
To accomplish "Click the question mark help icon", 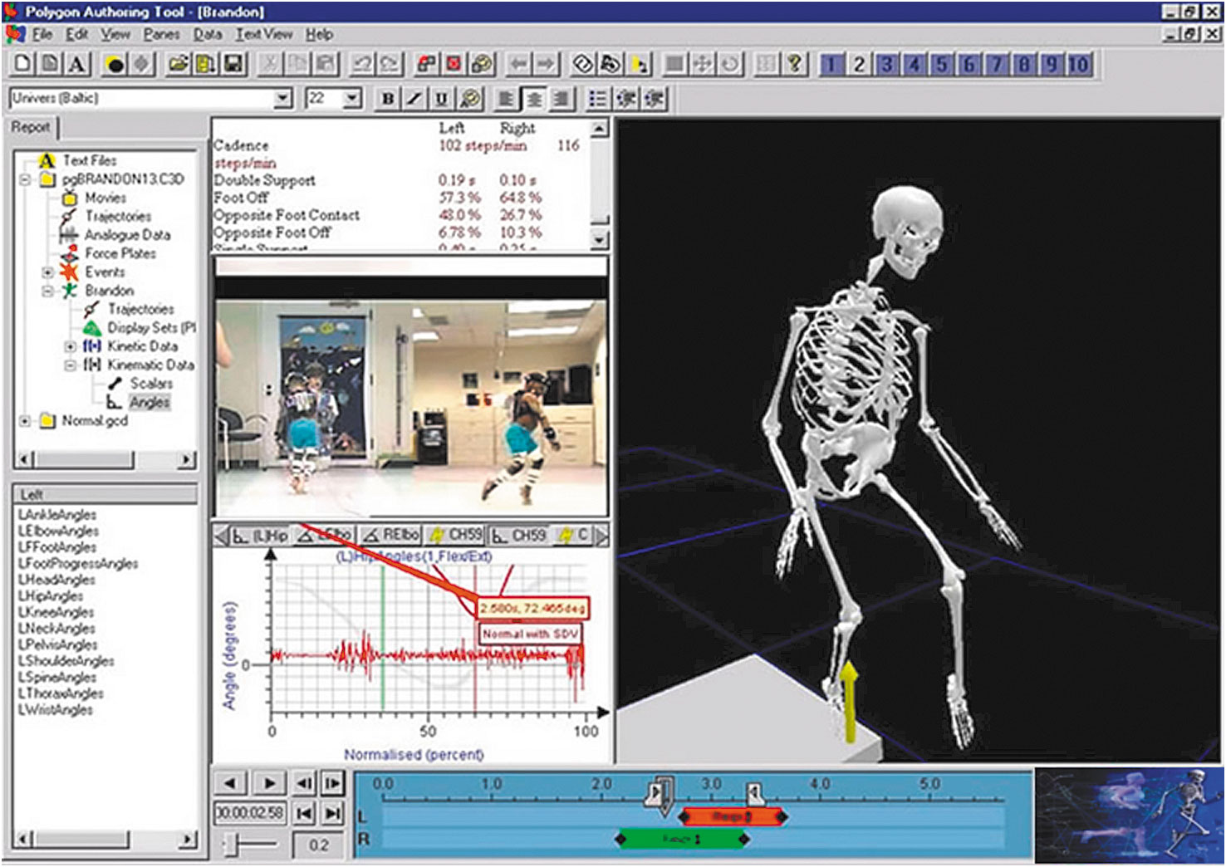I will pos(794,65).
